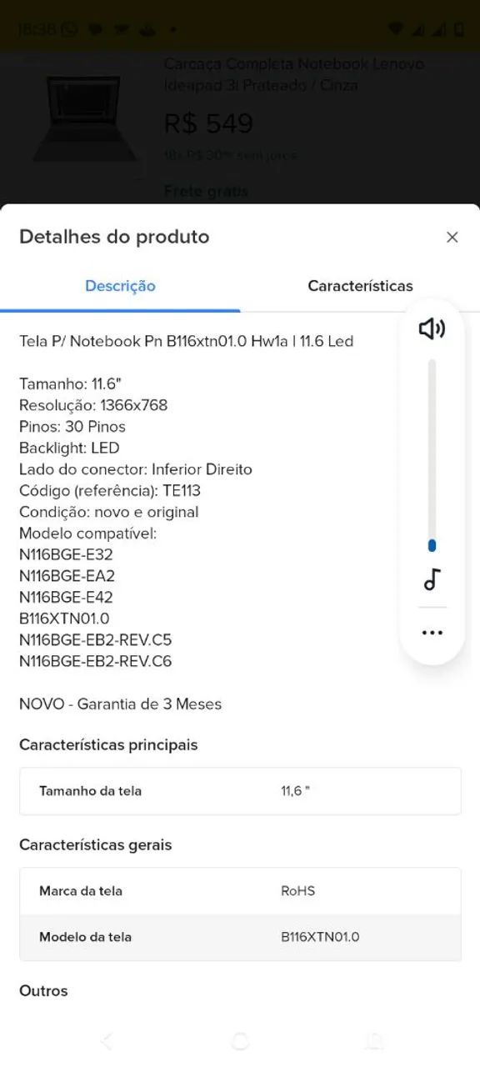Tap the Wi-Fi icon in status bar

pyautogui.click(x=397, y=28)
